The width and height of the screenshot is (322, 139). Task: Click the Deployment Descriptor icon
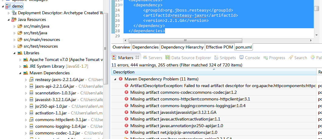14,13
